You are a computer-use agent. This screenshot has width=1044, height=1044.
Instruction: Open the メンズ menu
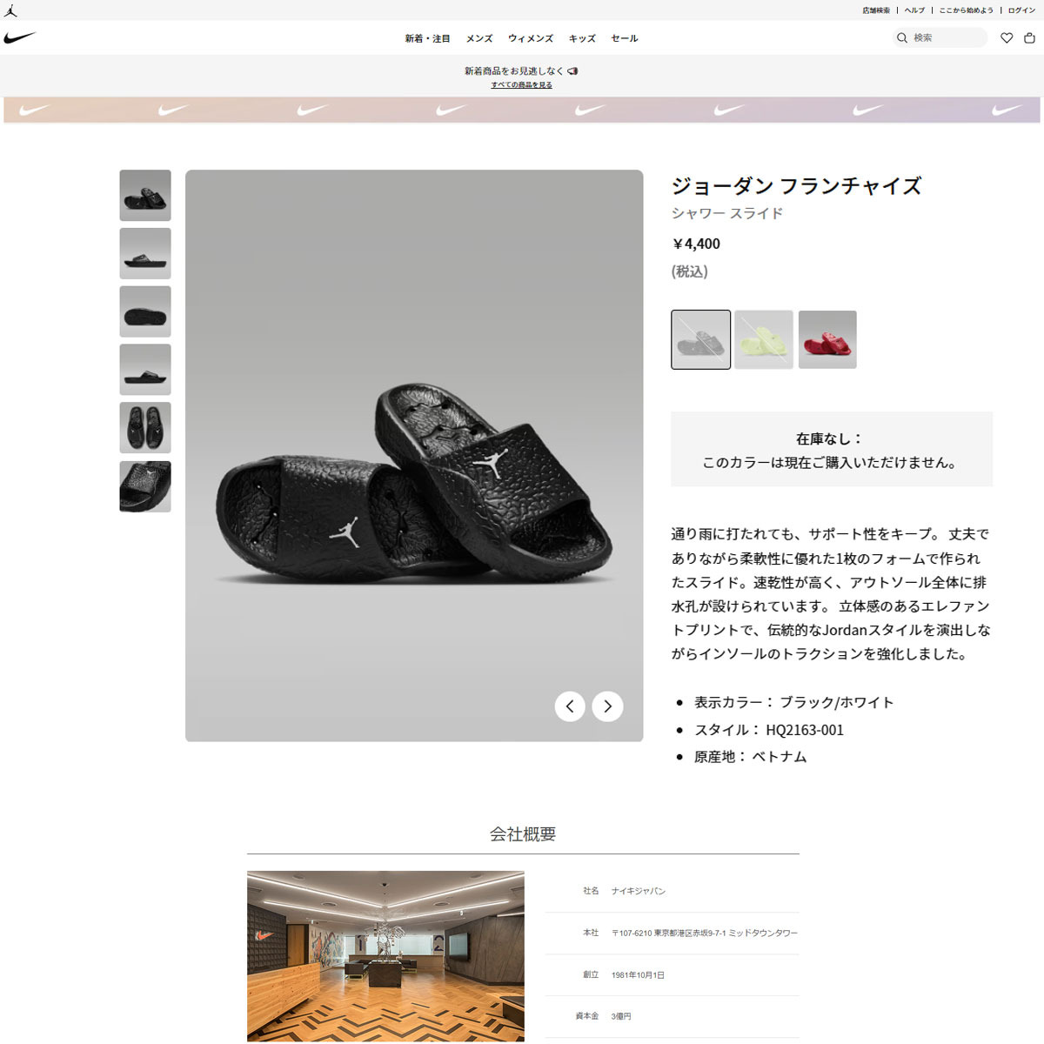[x=479, y=38]
